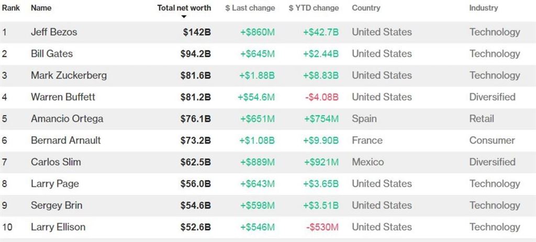The image size is (536, 242).
Task: Sort table by Rank header
Action: pyautogui.click(x=11, y=8)
